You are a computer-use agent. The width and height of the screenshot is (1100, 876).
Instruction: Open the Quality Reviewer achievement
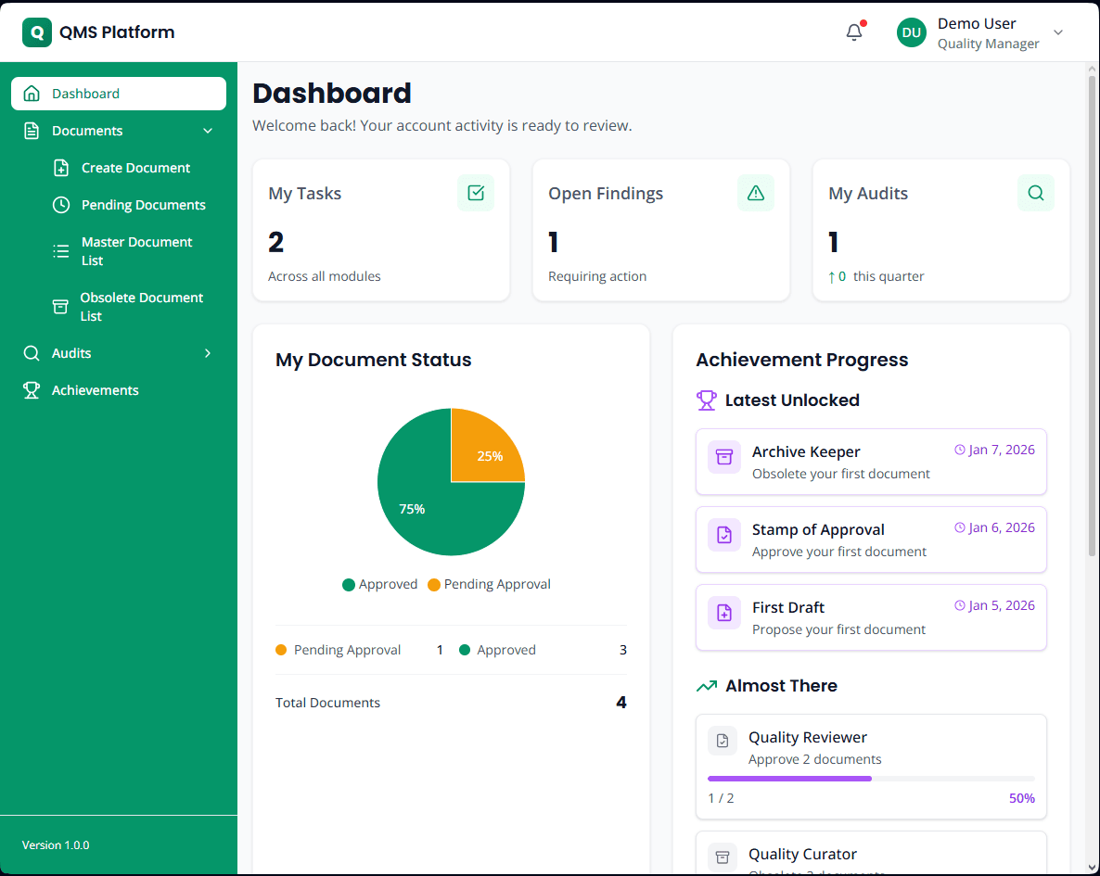point(871,767)
